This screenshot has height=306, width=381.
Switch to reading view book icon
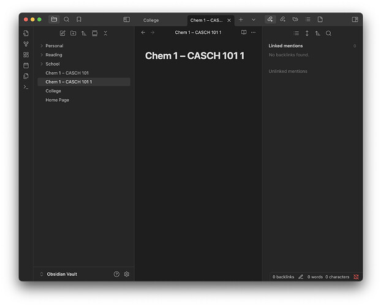tap(244, 32)
